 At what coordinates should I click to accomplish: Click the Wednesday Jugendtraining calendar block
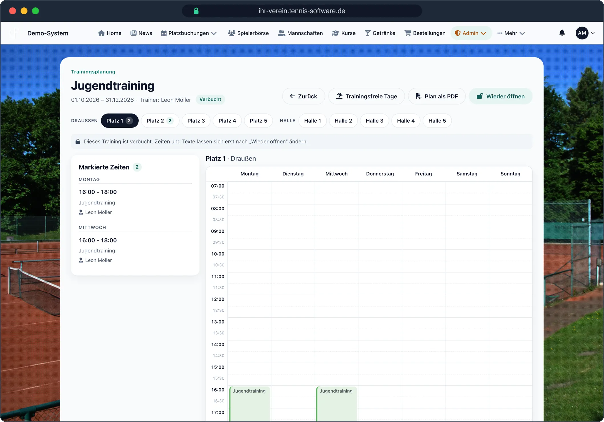coord(336,403)
